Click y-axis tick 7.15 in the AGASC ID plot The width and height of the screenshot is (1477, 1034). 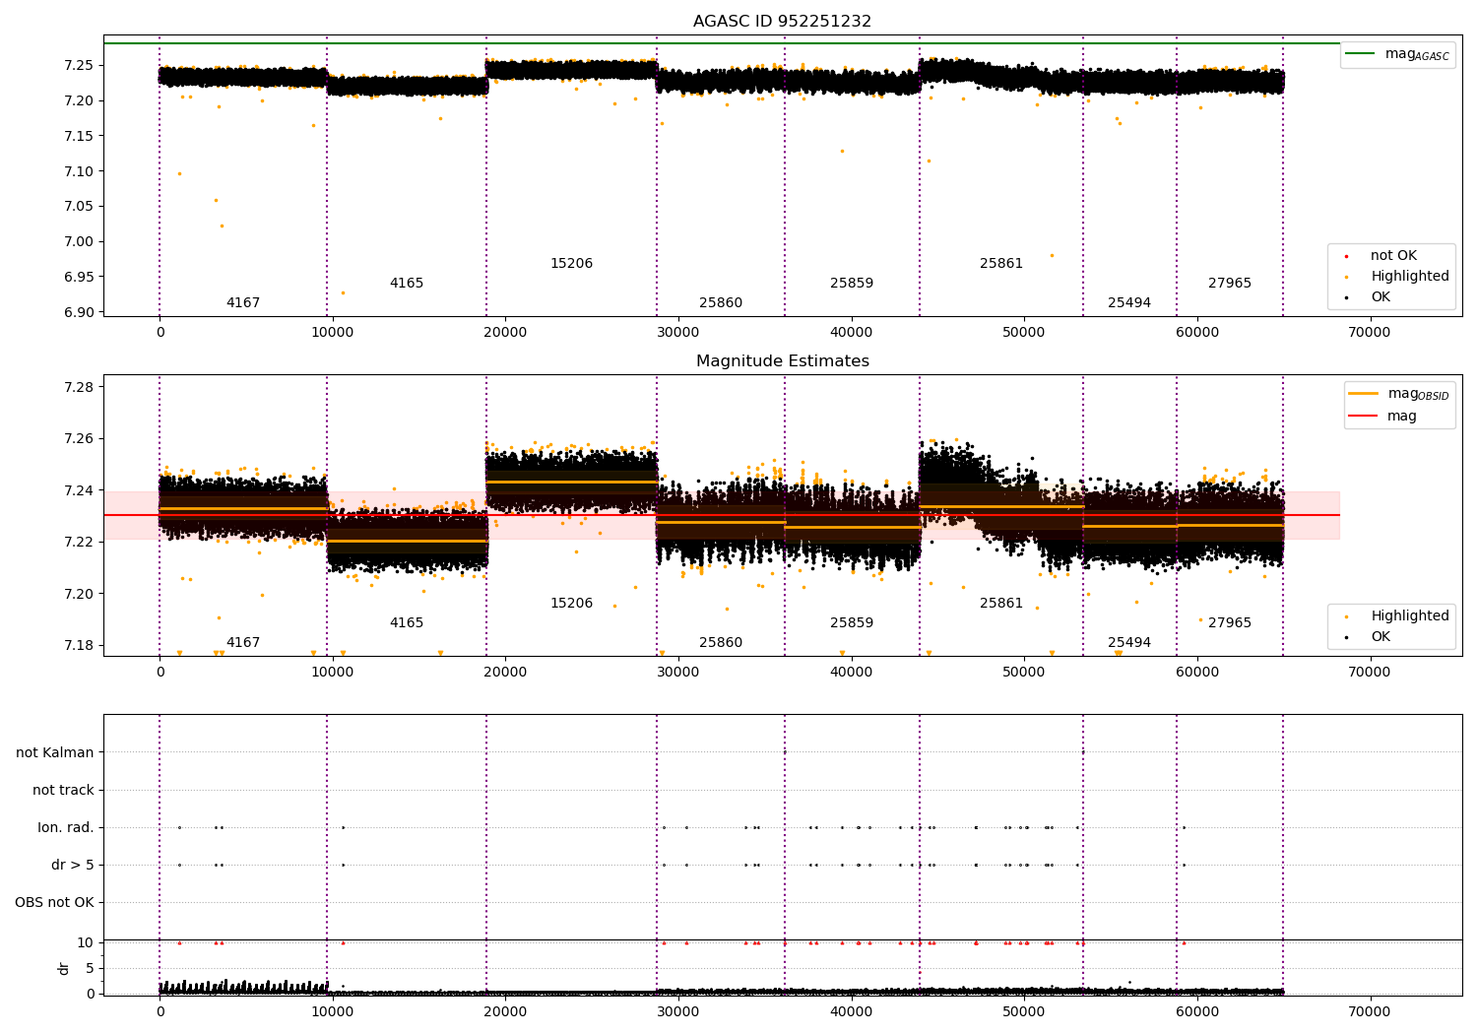coord(77,137)
